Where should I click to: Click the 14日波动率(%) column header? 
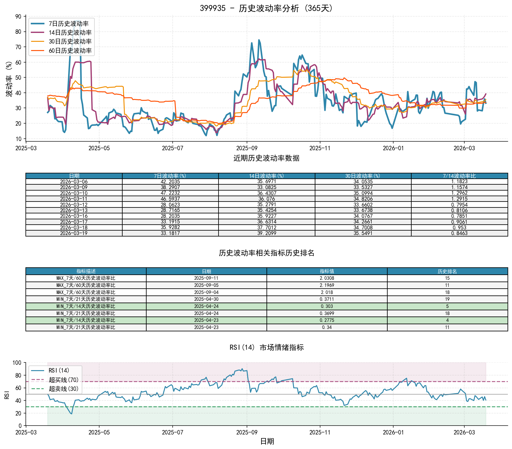267,176
